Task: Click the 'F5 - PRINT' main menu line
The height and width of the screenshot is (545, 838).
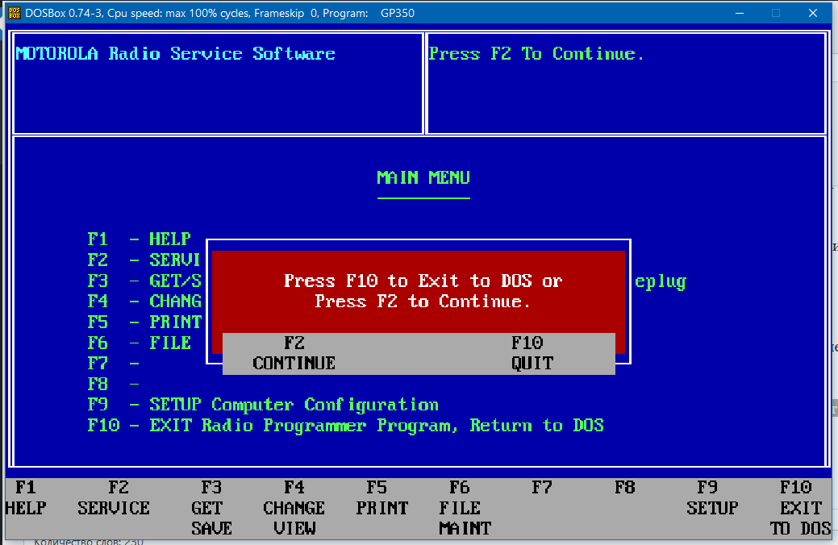Action: coord(144,322)
